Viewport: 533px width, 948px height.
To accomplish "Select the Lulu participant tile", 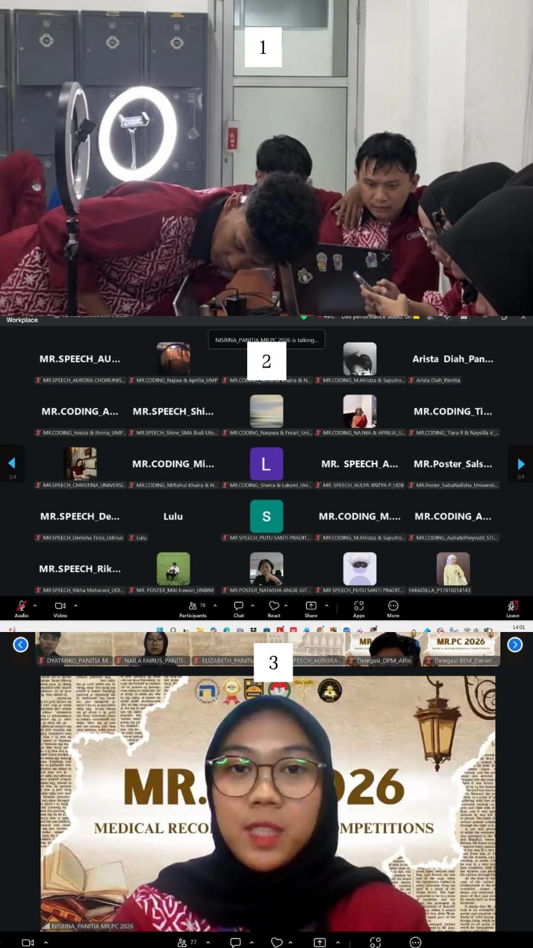I will (x=173, y=521).
